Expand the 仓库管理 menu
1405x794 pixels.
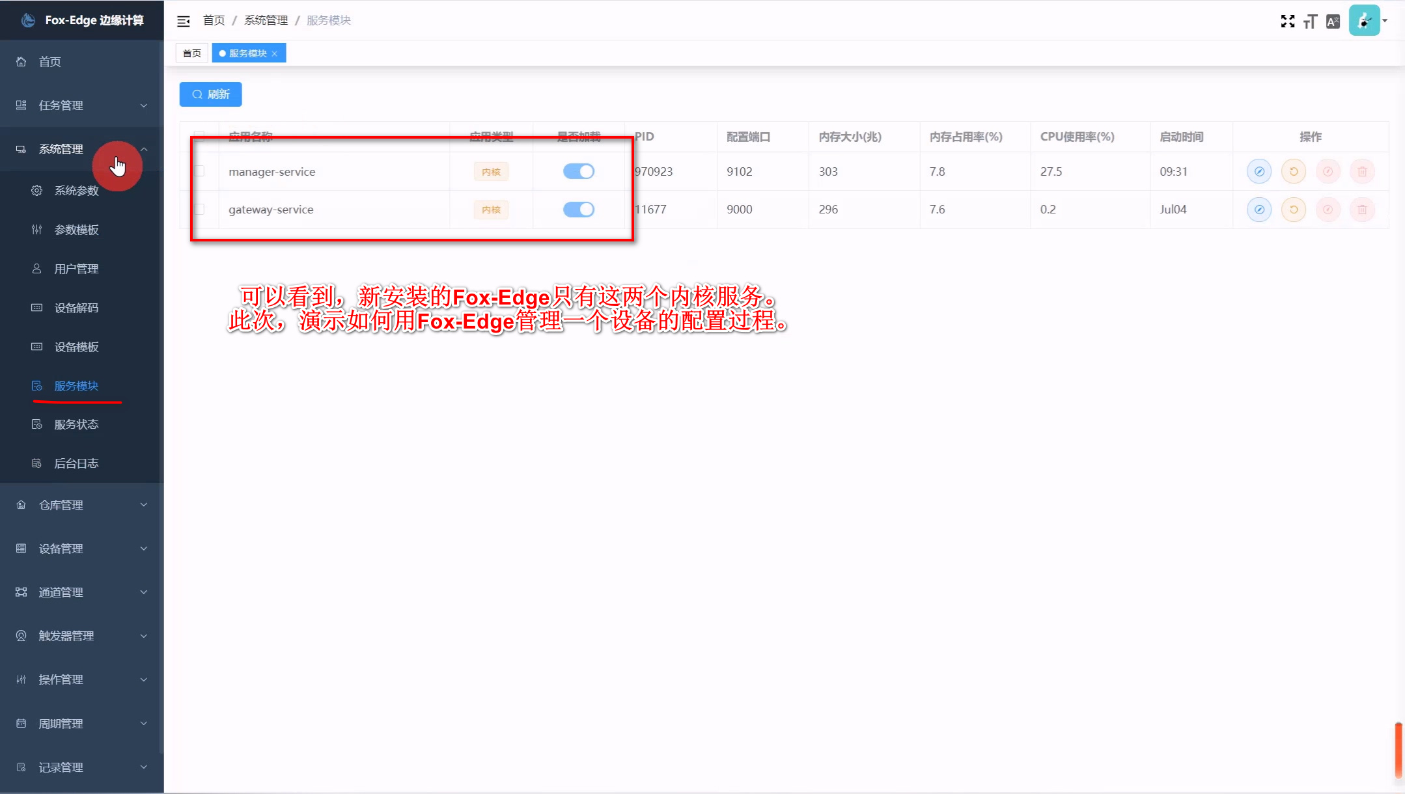(x=81, y=505)
